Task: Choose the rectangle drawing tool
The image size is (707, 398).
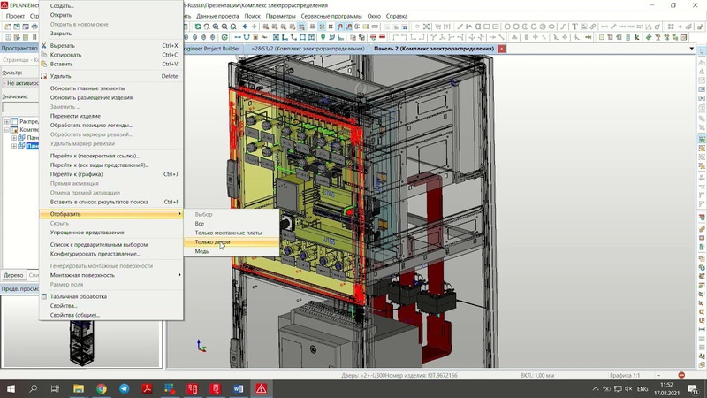Action: point(487,27)
